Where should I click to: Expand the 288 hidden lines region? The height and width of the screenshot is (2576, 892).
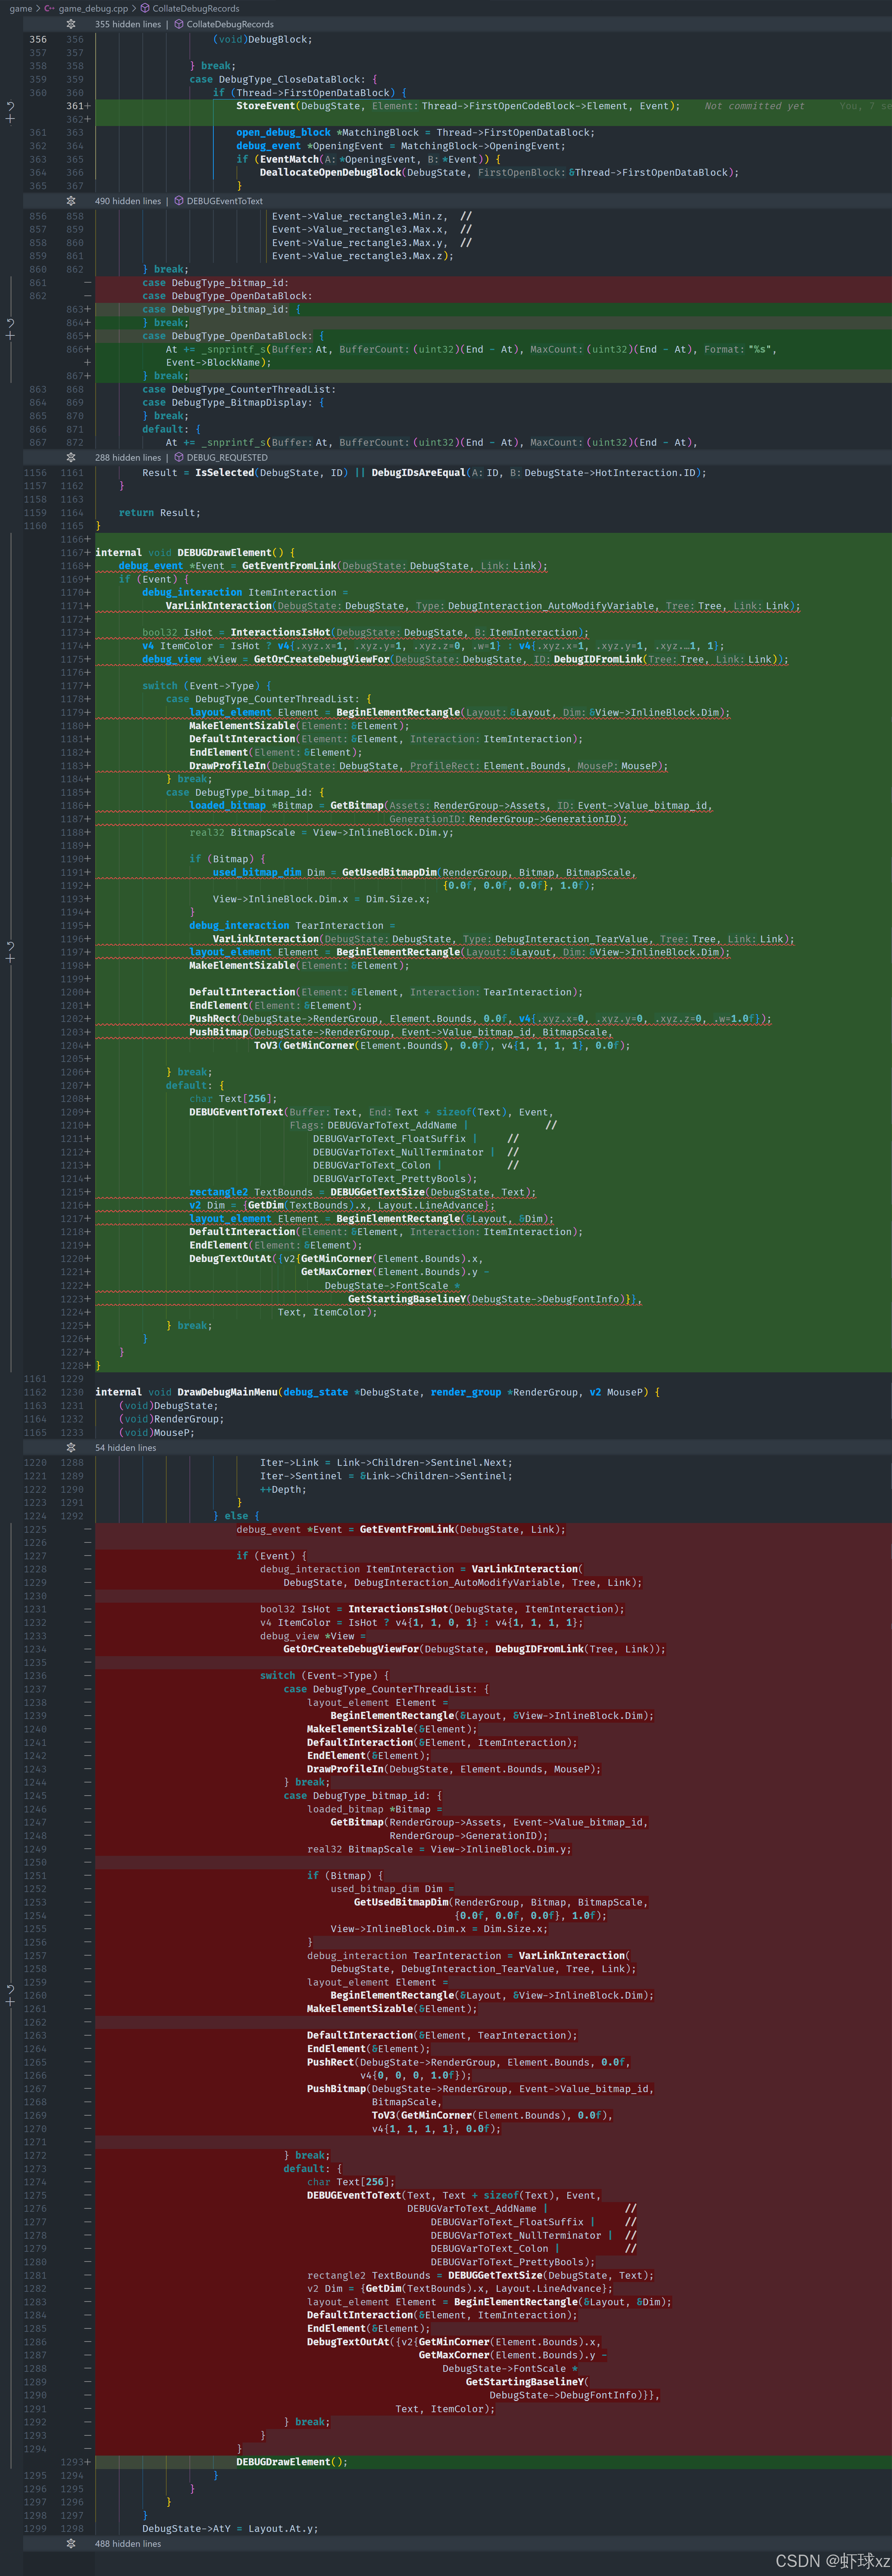(71, 457)
